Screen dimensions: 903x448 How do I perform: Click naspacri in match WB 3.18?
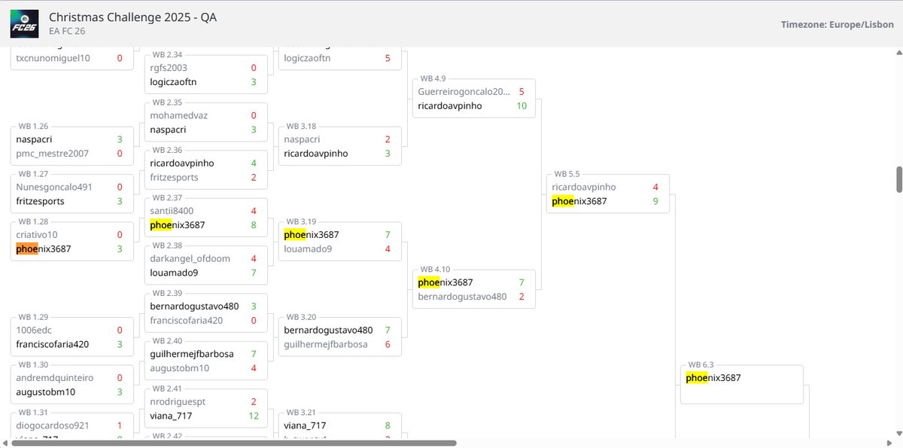(302, 139)
